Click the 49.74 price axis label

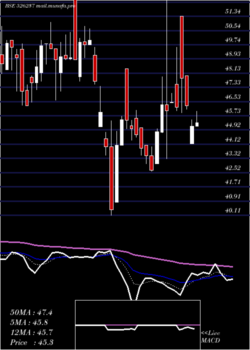pyautogui.click(x=233, y=40)
